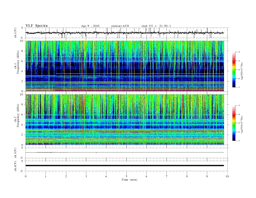Click the ch.1 spectrogram color scale bar
Image resolution: width=256 pixels, height=198 pixels.
pyautogui.click(x=234, y=70)
